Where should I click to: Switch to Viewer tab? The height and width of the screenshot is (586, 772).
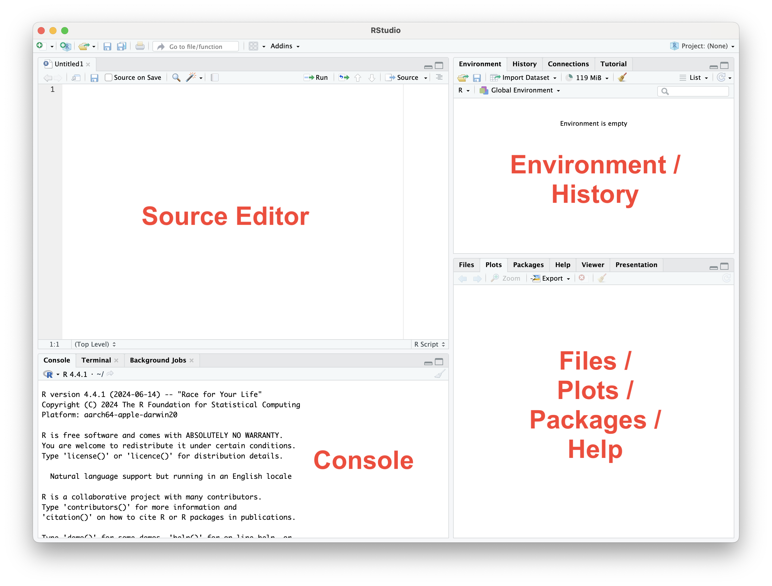click(593, 265)
